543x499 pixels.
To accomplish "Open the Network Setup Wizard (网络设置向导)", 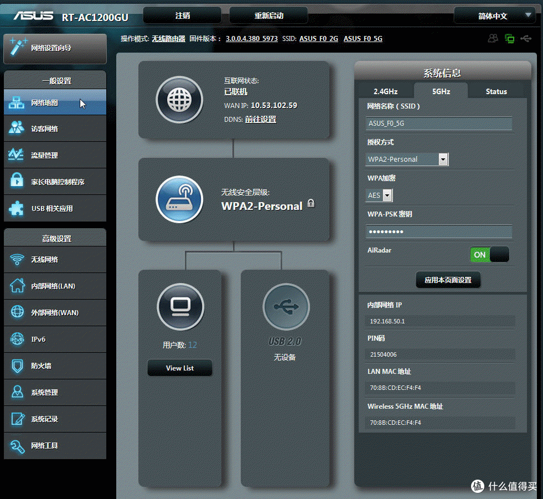I will (55, 49).
